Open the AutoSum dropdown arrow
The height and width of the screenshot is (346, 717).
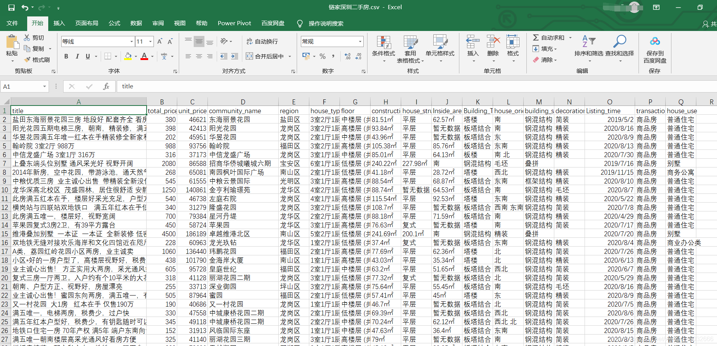click(570, 37)
